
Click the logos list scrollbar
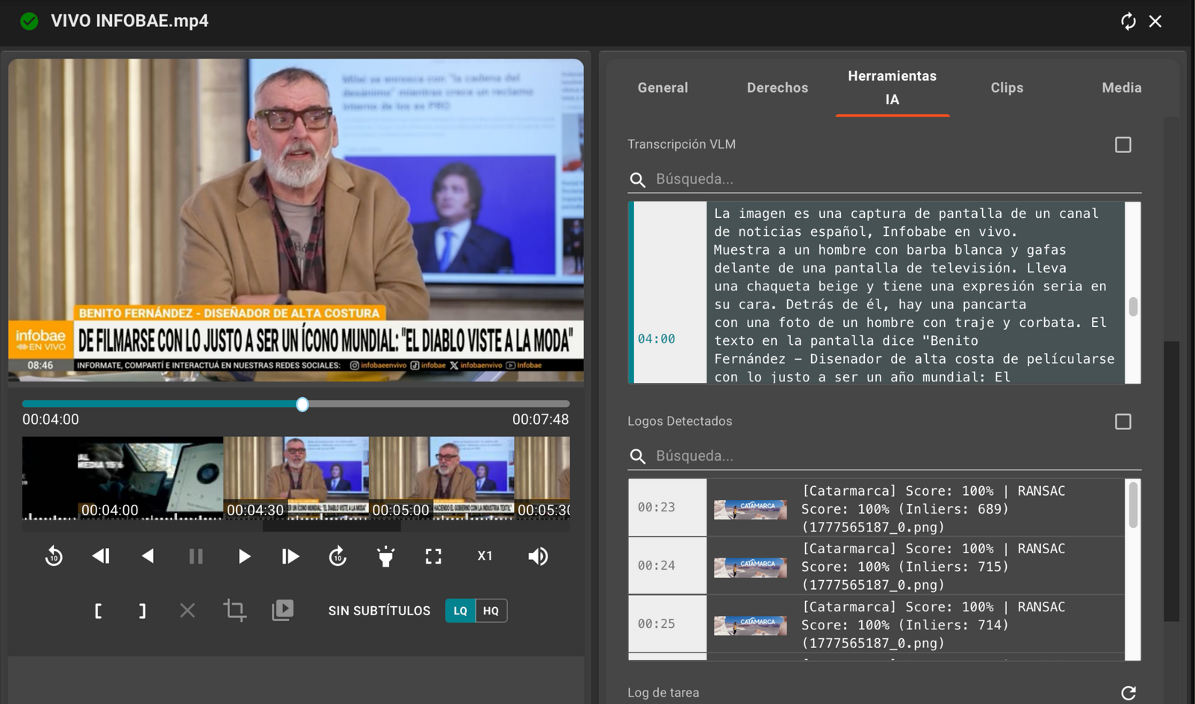point(1133,505)
